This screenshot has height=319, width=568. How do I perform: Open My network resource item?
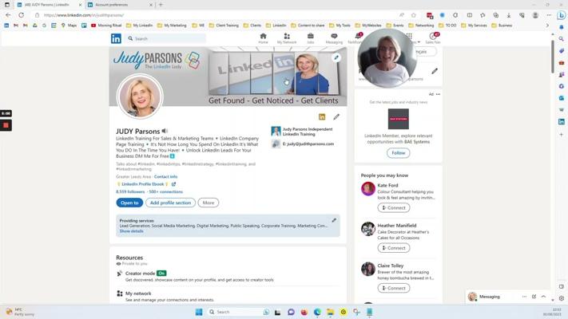pyautogui.click(x=138, y=293)
